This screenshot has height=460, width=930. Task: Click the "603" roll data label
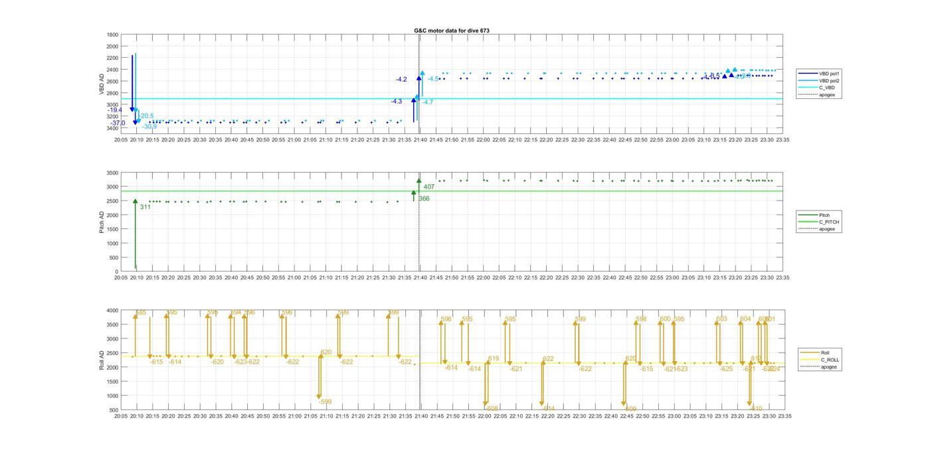721,319
